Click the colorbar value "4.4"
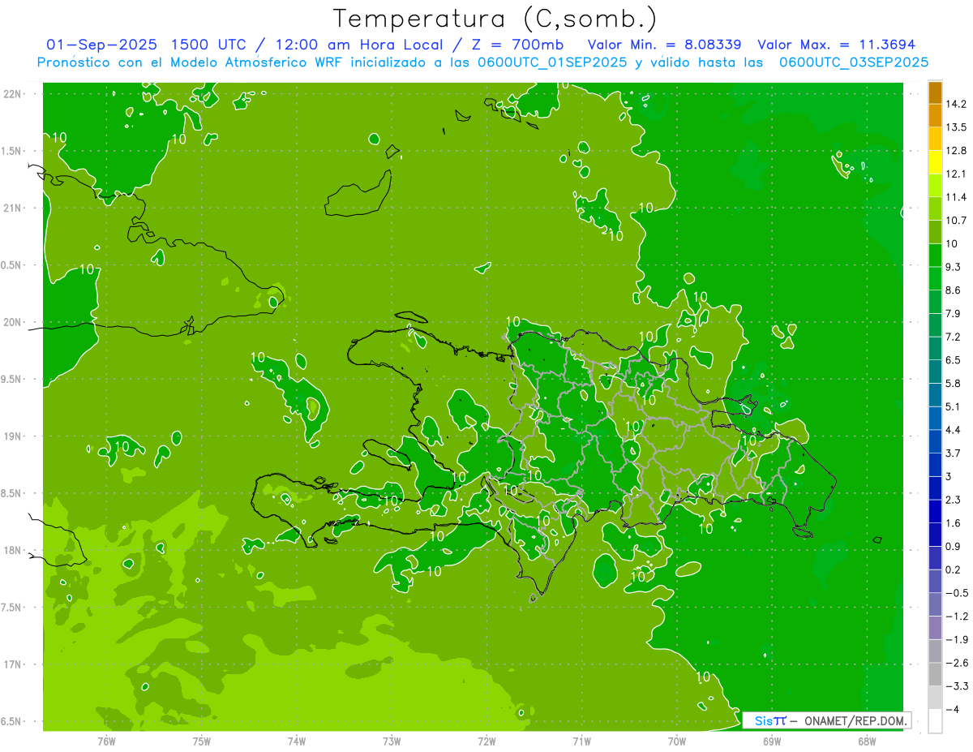 point(954,430)
